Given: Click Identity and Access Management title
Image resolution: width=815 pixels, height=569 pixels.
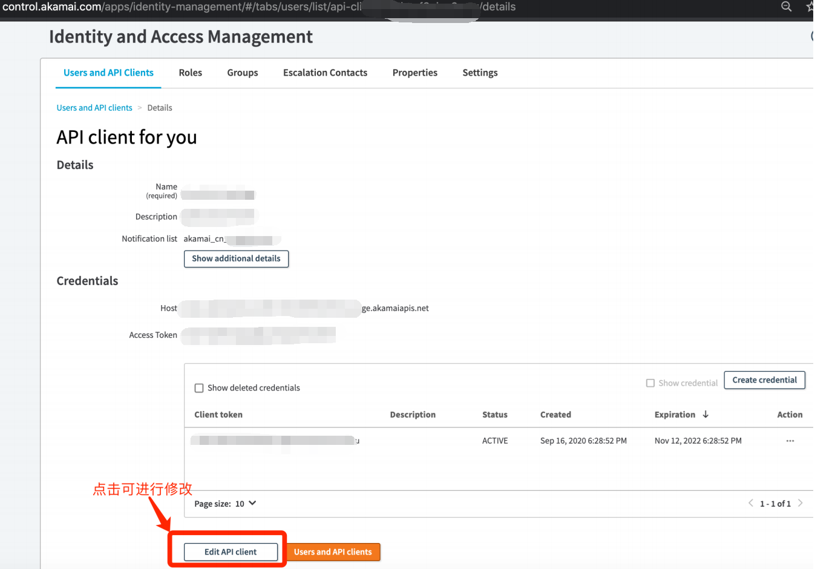Looking at the screenshot, I should tap(181, 37).
